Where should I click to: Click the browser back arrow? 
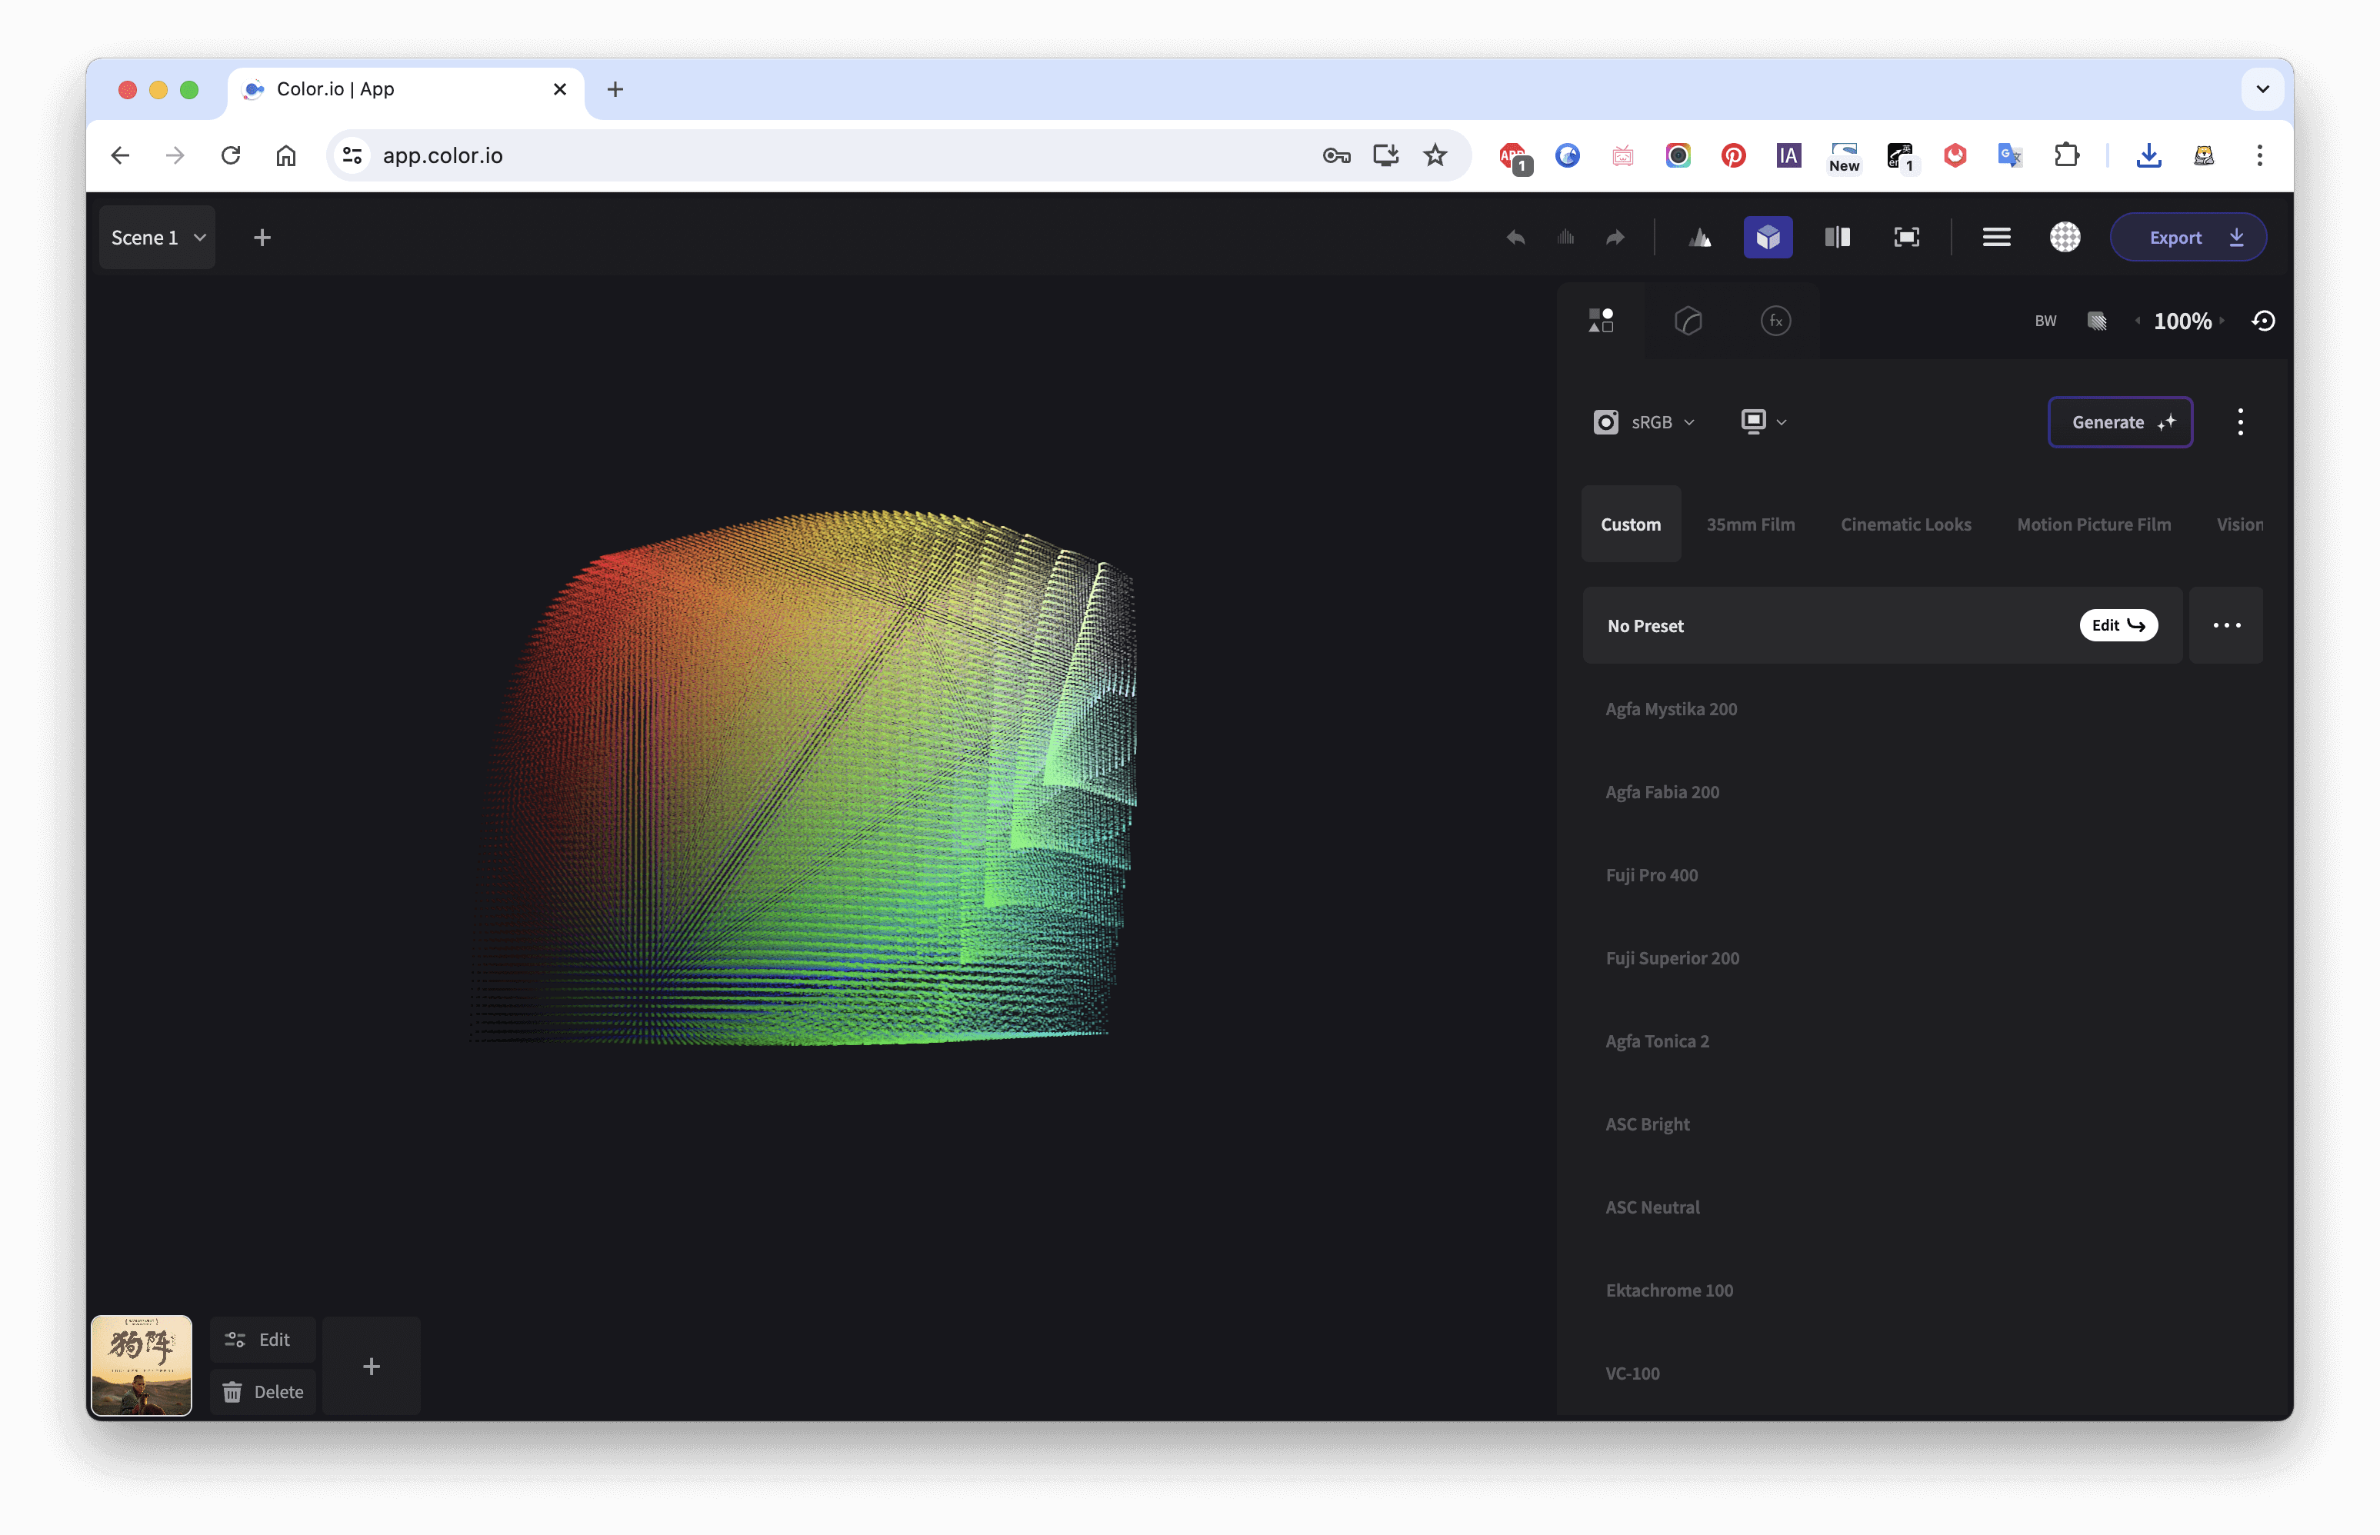point(121,155)
